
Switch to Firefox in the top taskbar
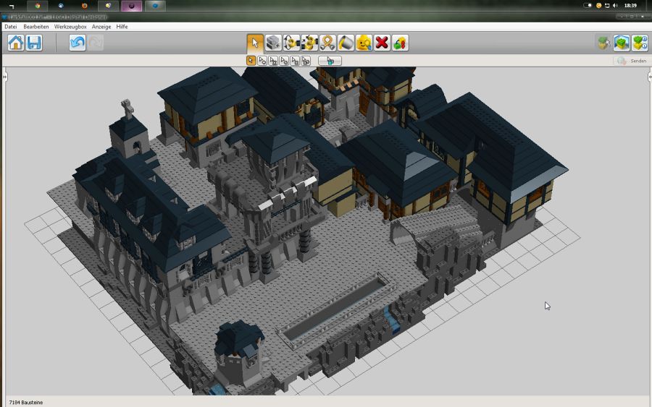[84, 6]
